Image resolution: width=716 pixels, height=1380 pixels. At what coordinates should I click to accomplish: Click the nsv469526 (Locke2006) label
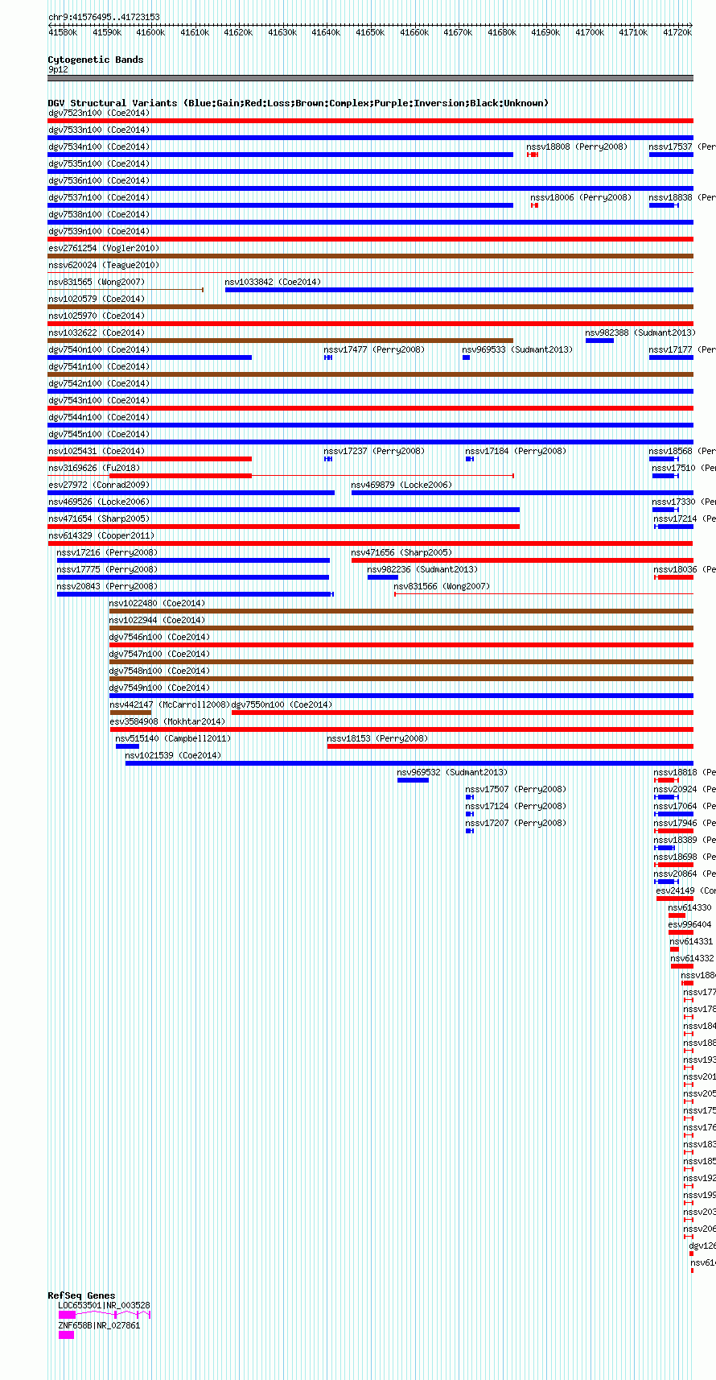[99, 502]
